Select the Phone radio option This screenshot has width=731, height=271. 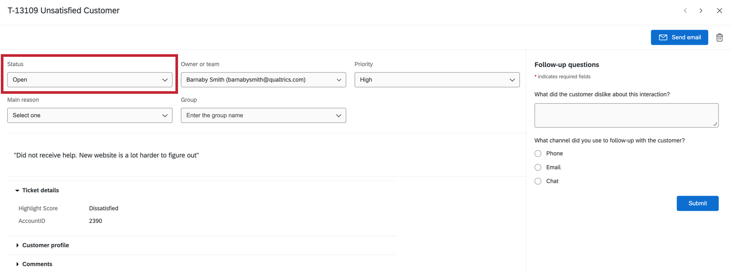538,154
